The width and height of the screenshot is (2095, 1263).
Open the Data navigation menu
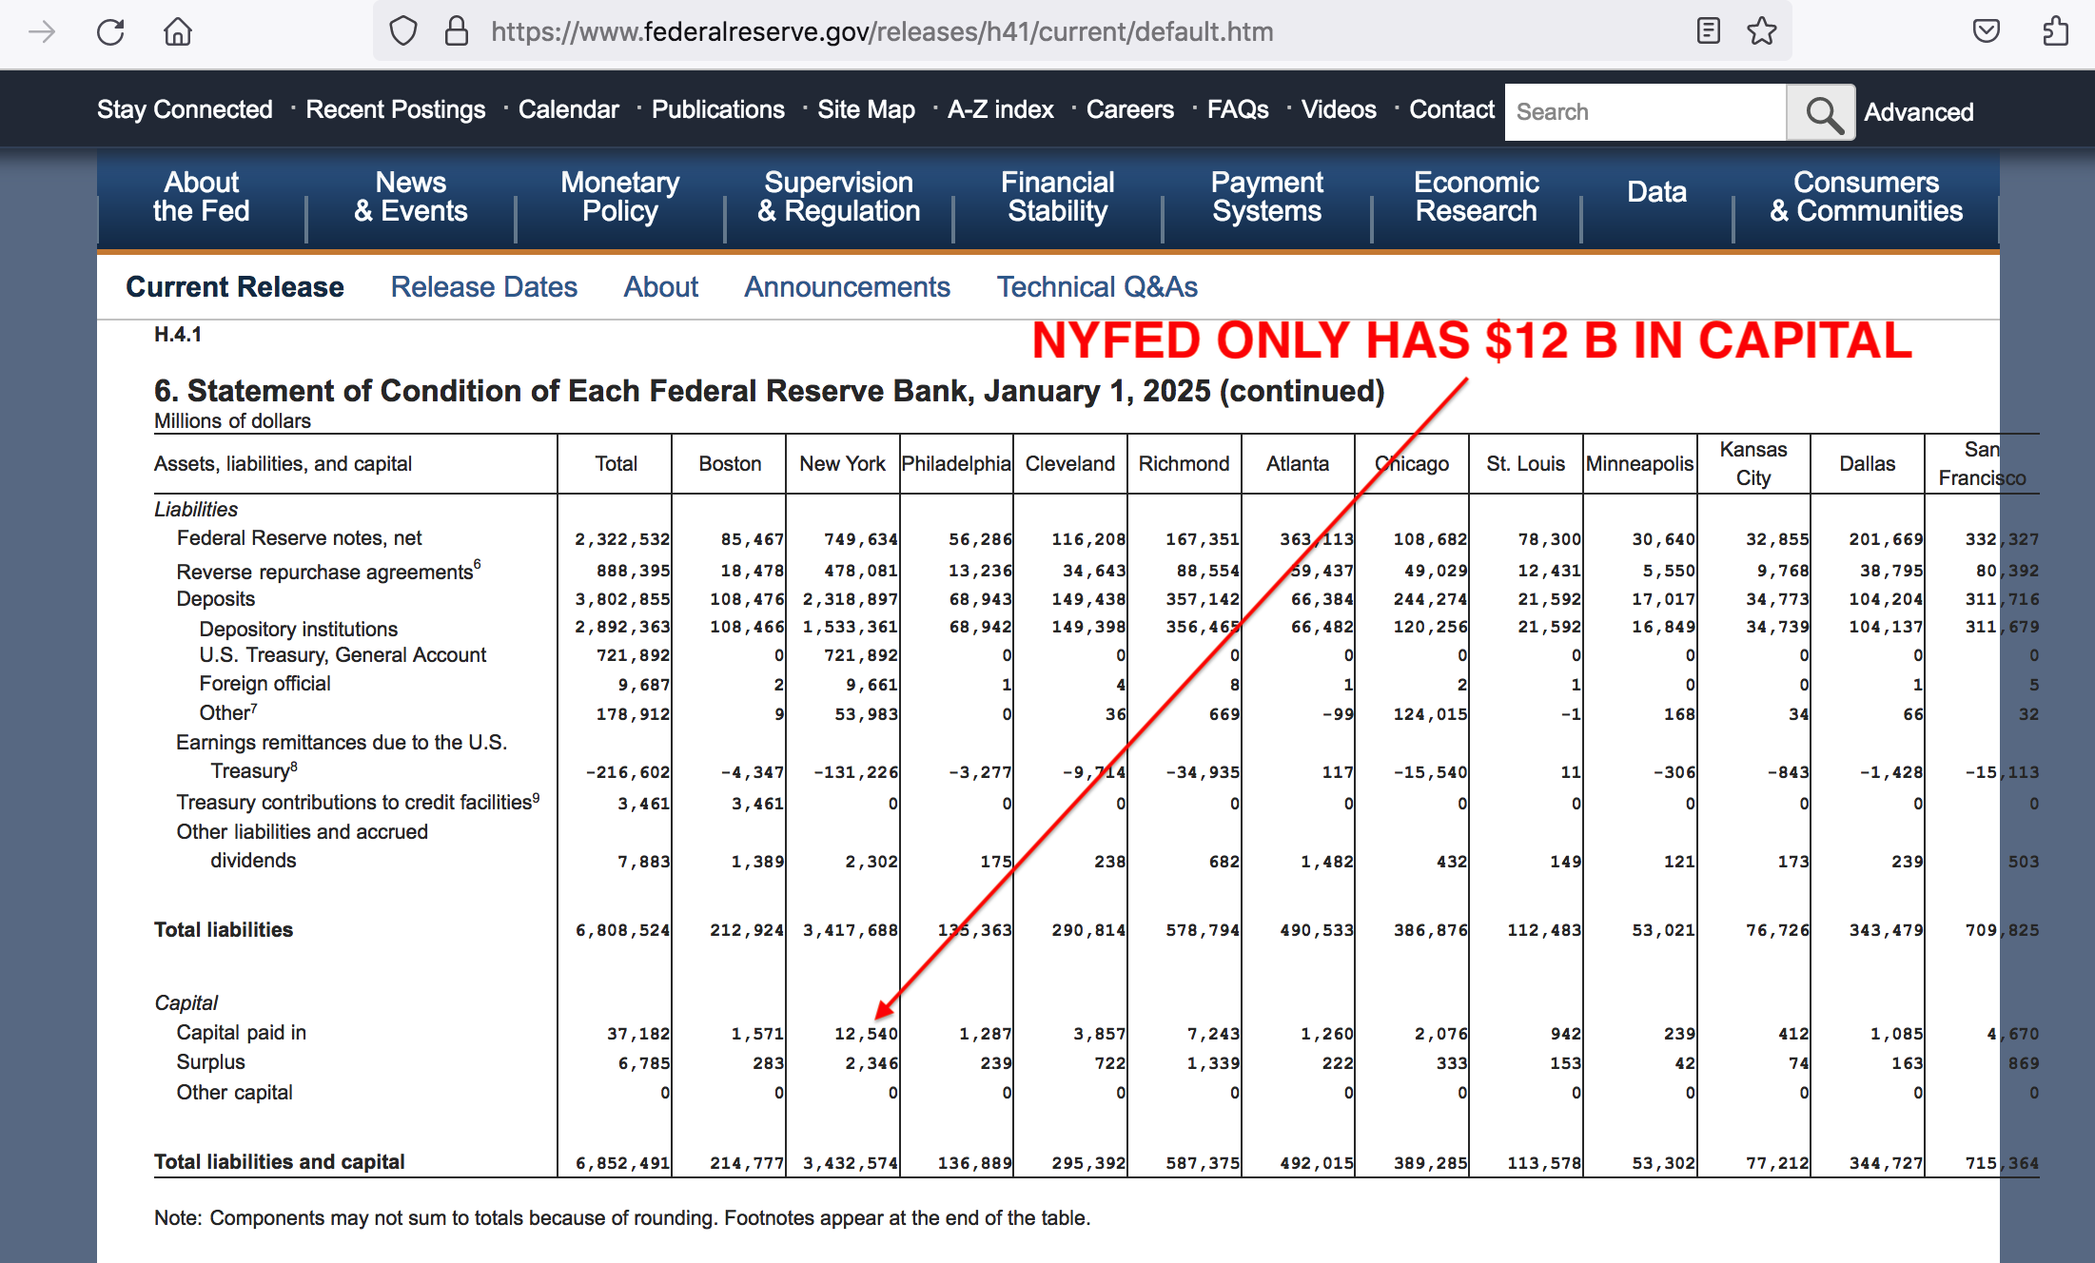(x=1656, y=192)
